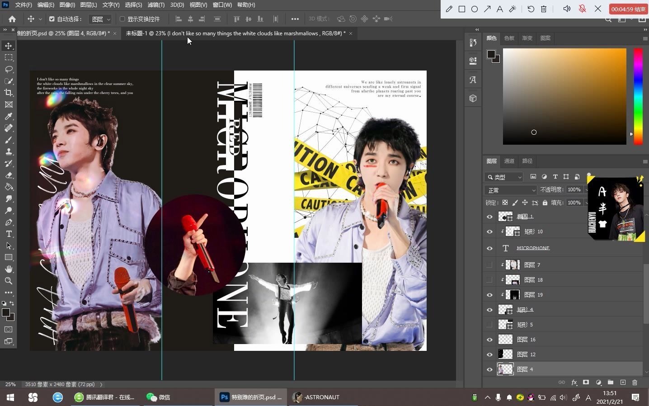Image resolution: width=649 pixels, height=406 pixels.
Task: Select the Move tool in the toolbar
Action: pos(9,46)
